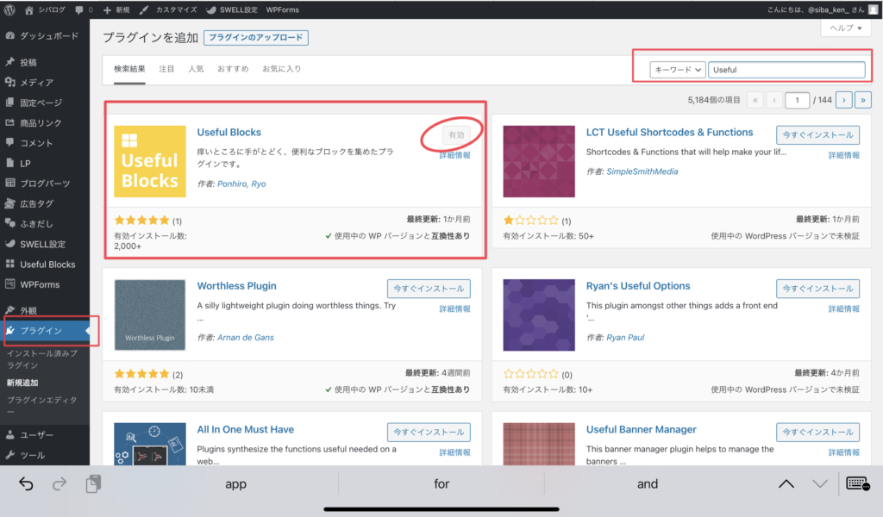Switch to the おすすめ tab
The image size is (883, 517).
233,69
